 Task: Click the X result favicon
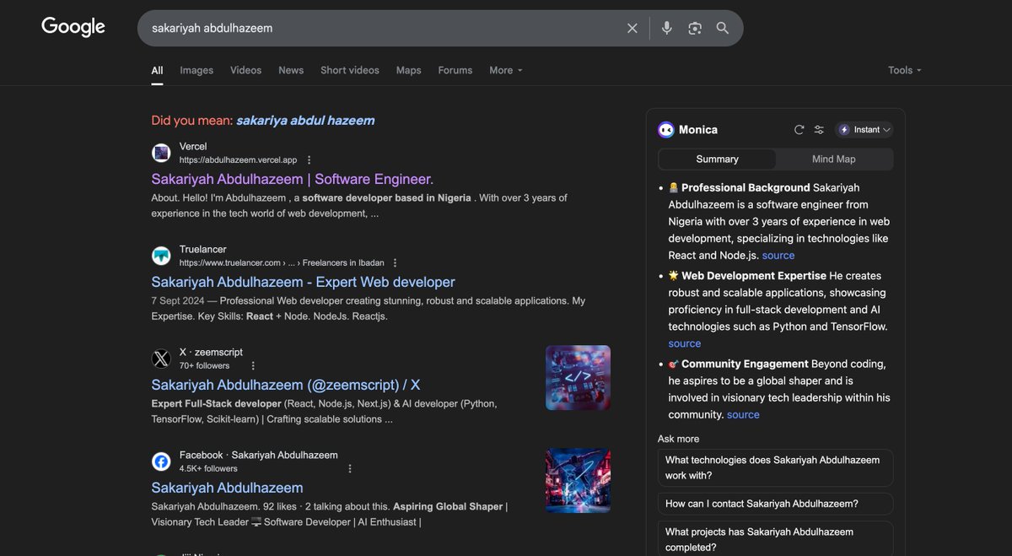coord(161,359)
